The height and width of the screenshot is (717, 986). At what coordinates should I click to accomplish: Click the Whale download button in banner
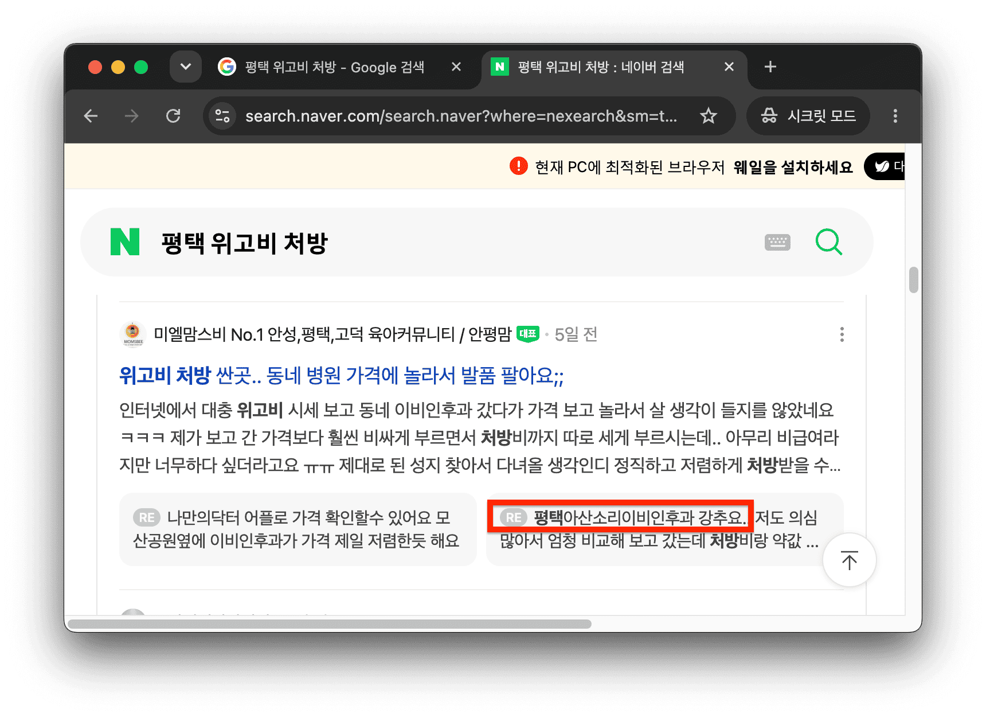[x=885, y=166]
